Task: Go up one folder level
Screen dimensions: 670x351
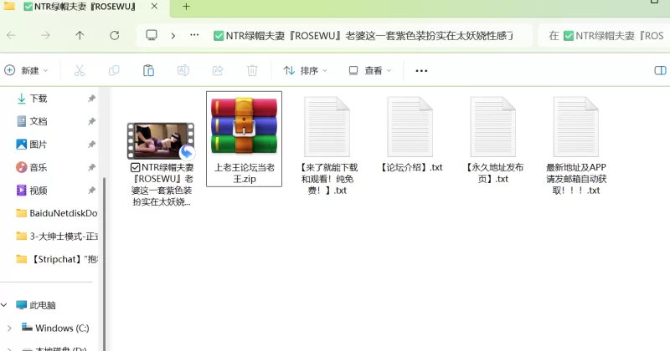Action: pos(80,36)
